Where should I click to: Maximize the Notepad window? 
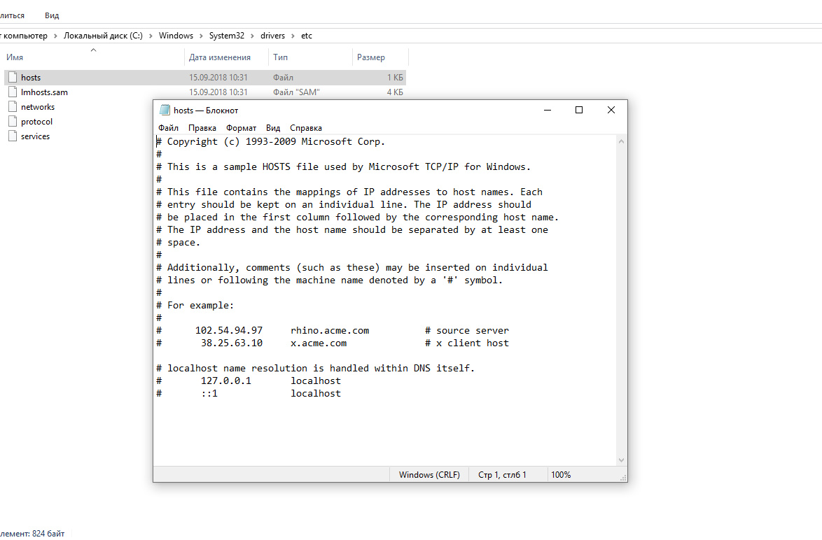pos(579,110)
